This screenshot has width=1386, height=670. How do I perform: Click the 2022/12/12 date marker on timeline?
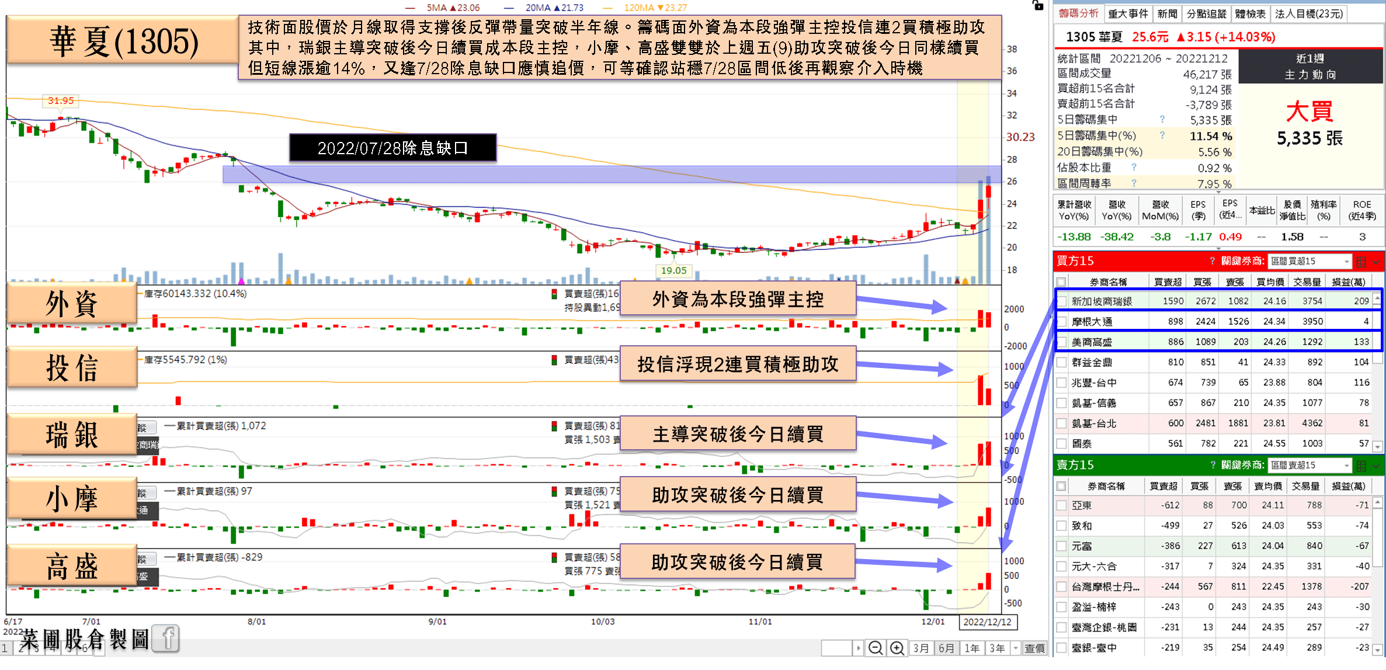988,622
